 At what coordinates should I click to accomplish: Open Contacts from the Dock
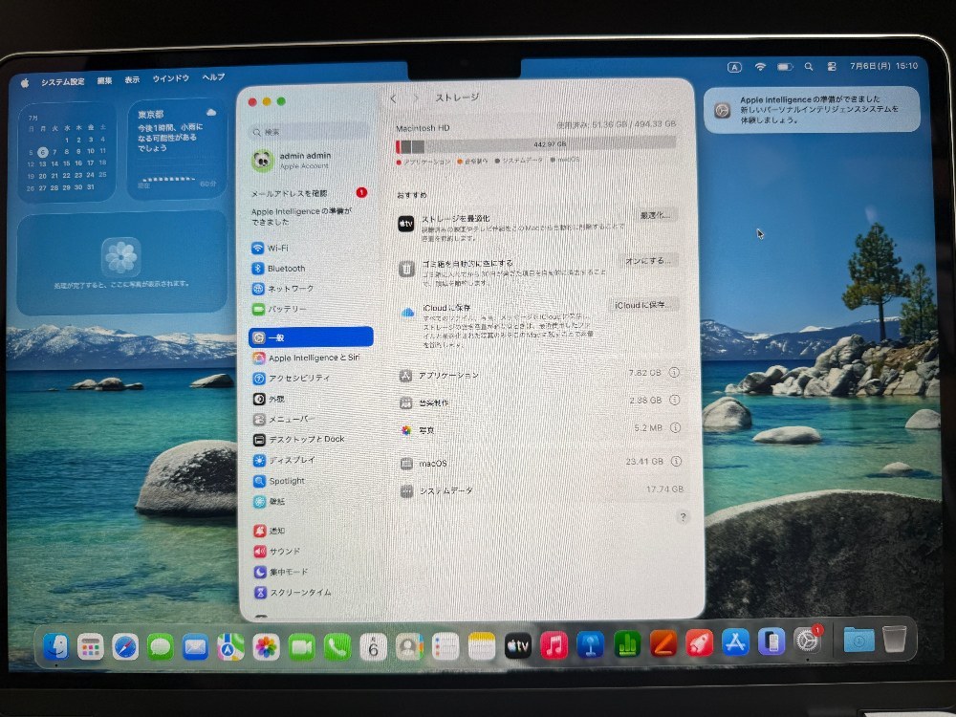(x=409, y=647)
